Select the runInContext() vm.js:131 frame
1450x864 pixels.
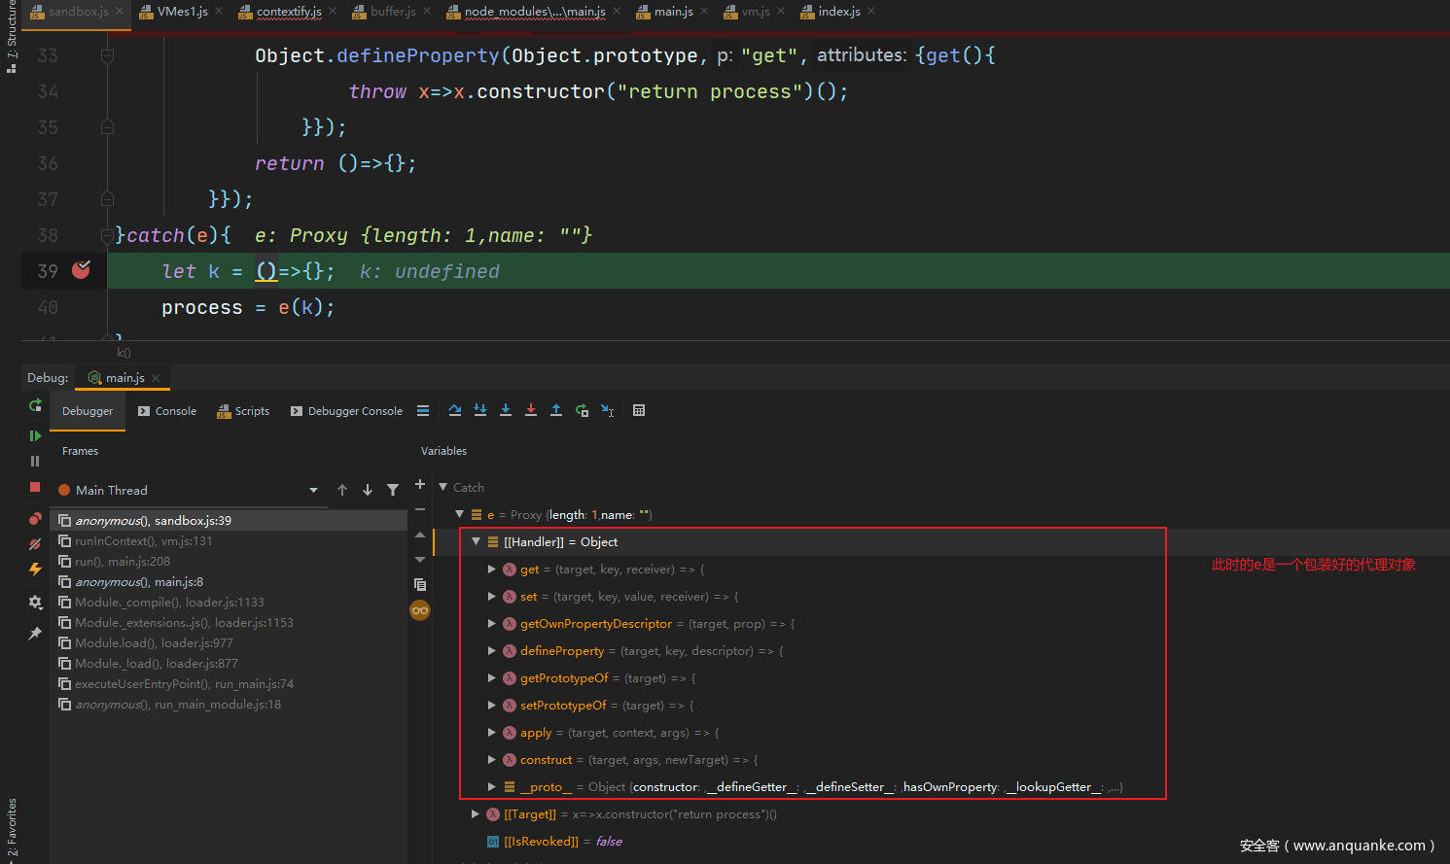click(143, 541)
